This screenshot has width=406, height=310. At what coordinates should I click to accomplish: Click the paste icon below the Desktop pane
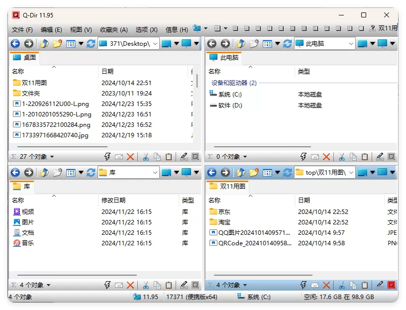(169, 156)
